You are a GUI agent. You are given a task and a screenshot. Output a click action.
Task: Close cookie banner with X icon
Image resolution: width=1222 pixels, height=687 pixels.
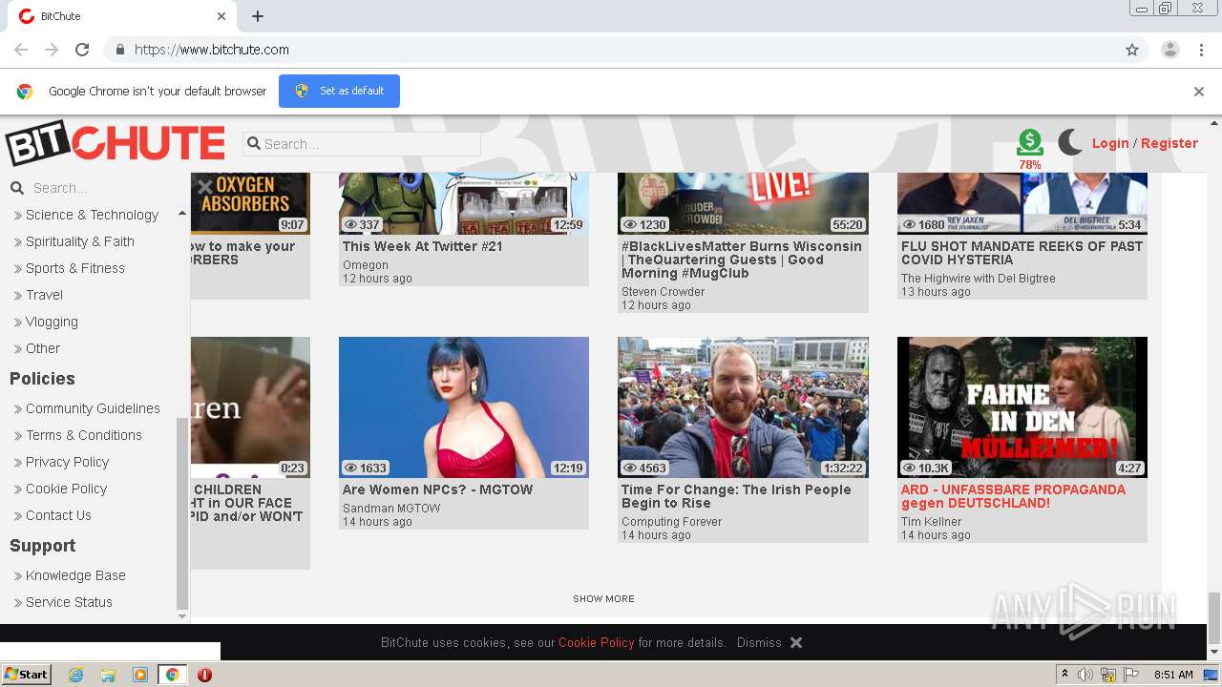point(796,643)
